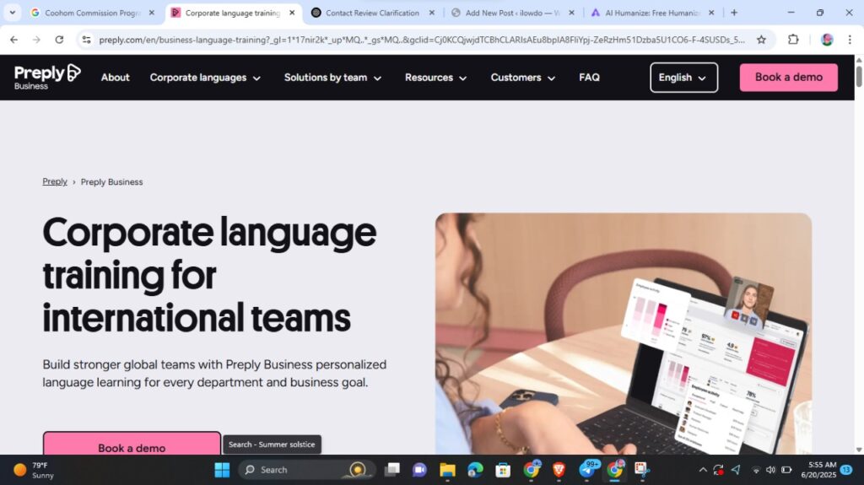Close the Contact Review Clarification tab
This screenshot has width=864, height=485.
(431, 13)
